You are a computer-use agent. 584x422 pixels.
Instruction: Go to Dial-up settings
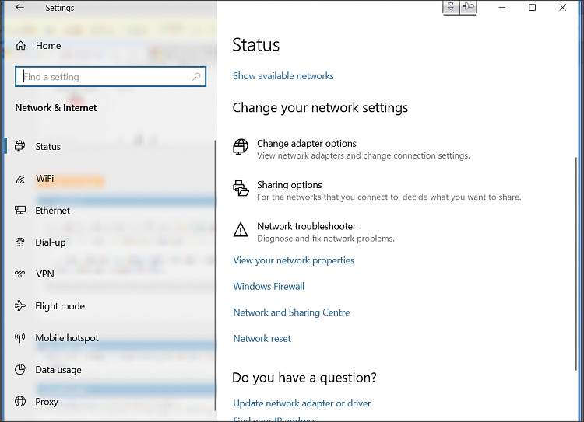pos(51,242)
